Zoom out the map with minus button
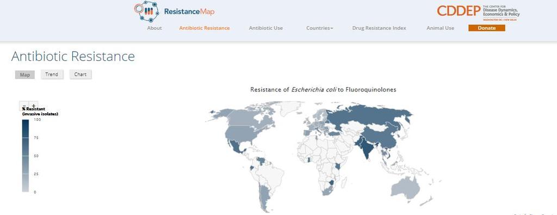This screenshot has height=215, width=557. pos(24,106)
